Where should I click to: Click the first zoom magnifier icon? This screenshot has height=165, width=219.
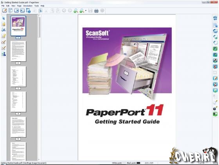76,11
